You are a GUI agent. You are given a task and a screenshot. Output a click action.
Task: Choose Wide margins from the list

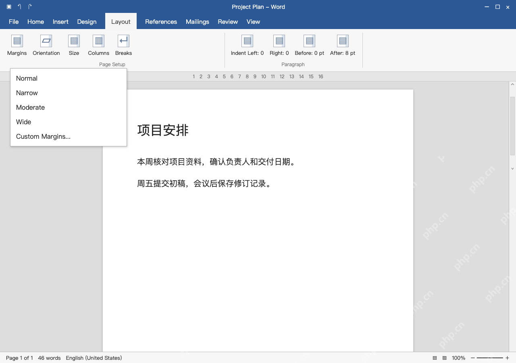point(69,122)
